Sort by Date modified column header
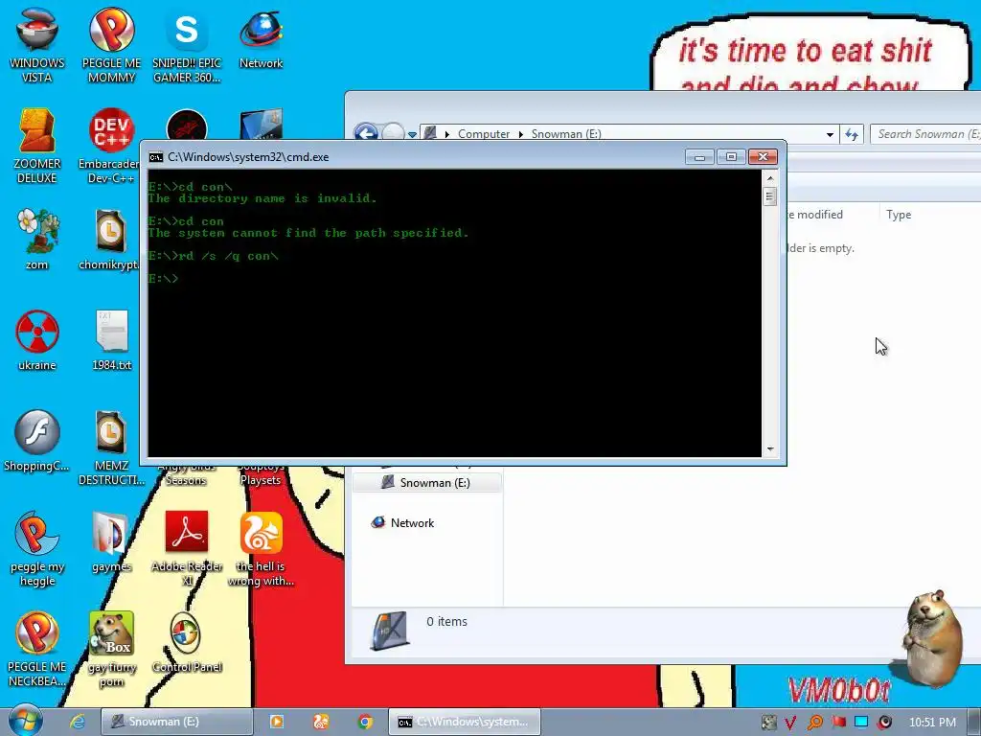The width and height of the screenshot is (981, 736). (815, 215)
